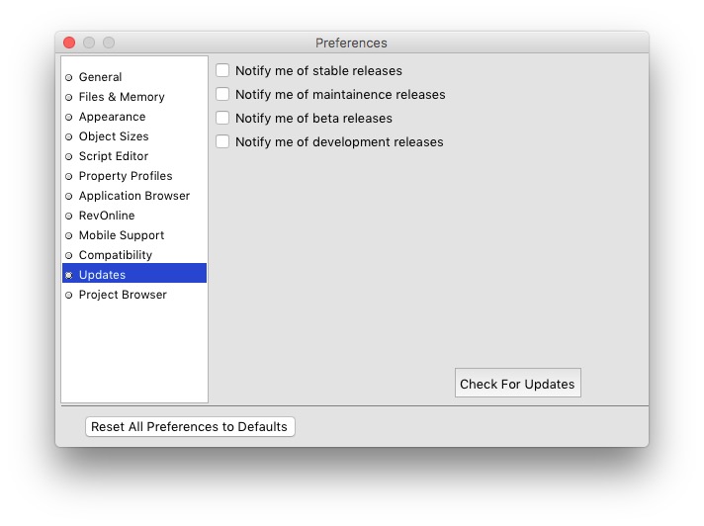704x526 pixels.
Task: Click the bullet icon beside General
Action: [x=69, y=77]
